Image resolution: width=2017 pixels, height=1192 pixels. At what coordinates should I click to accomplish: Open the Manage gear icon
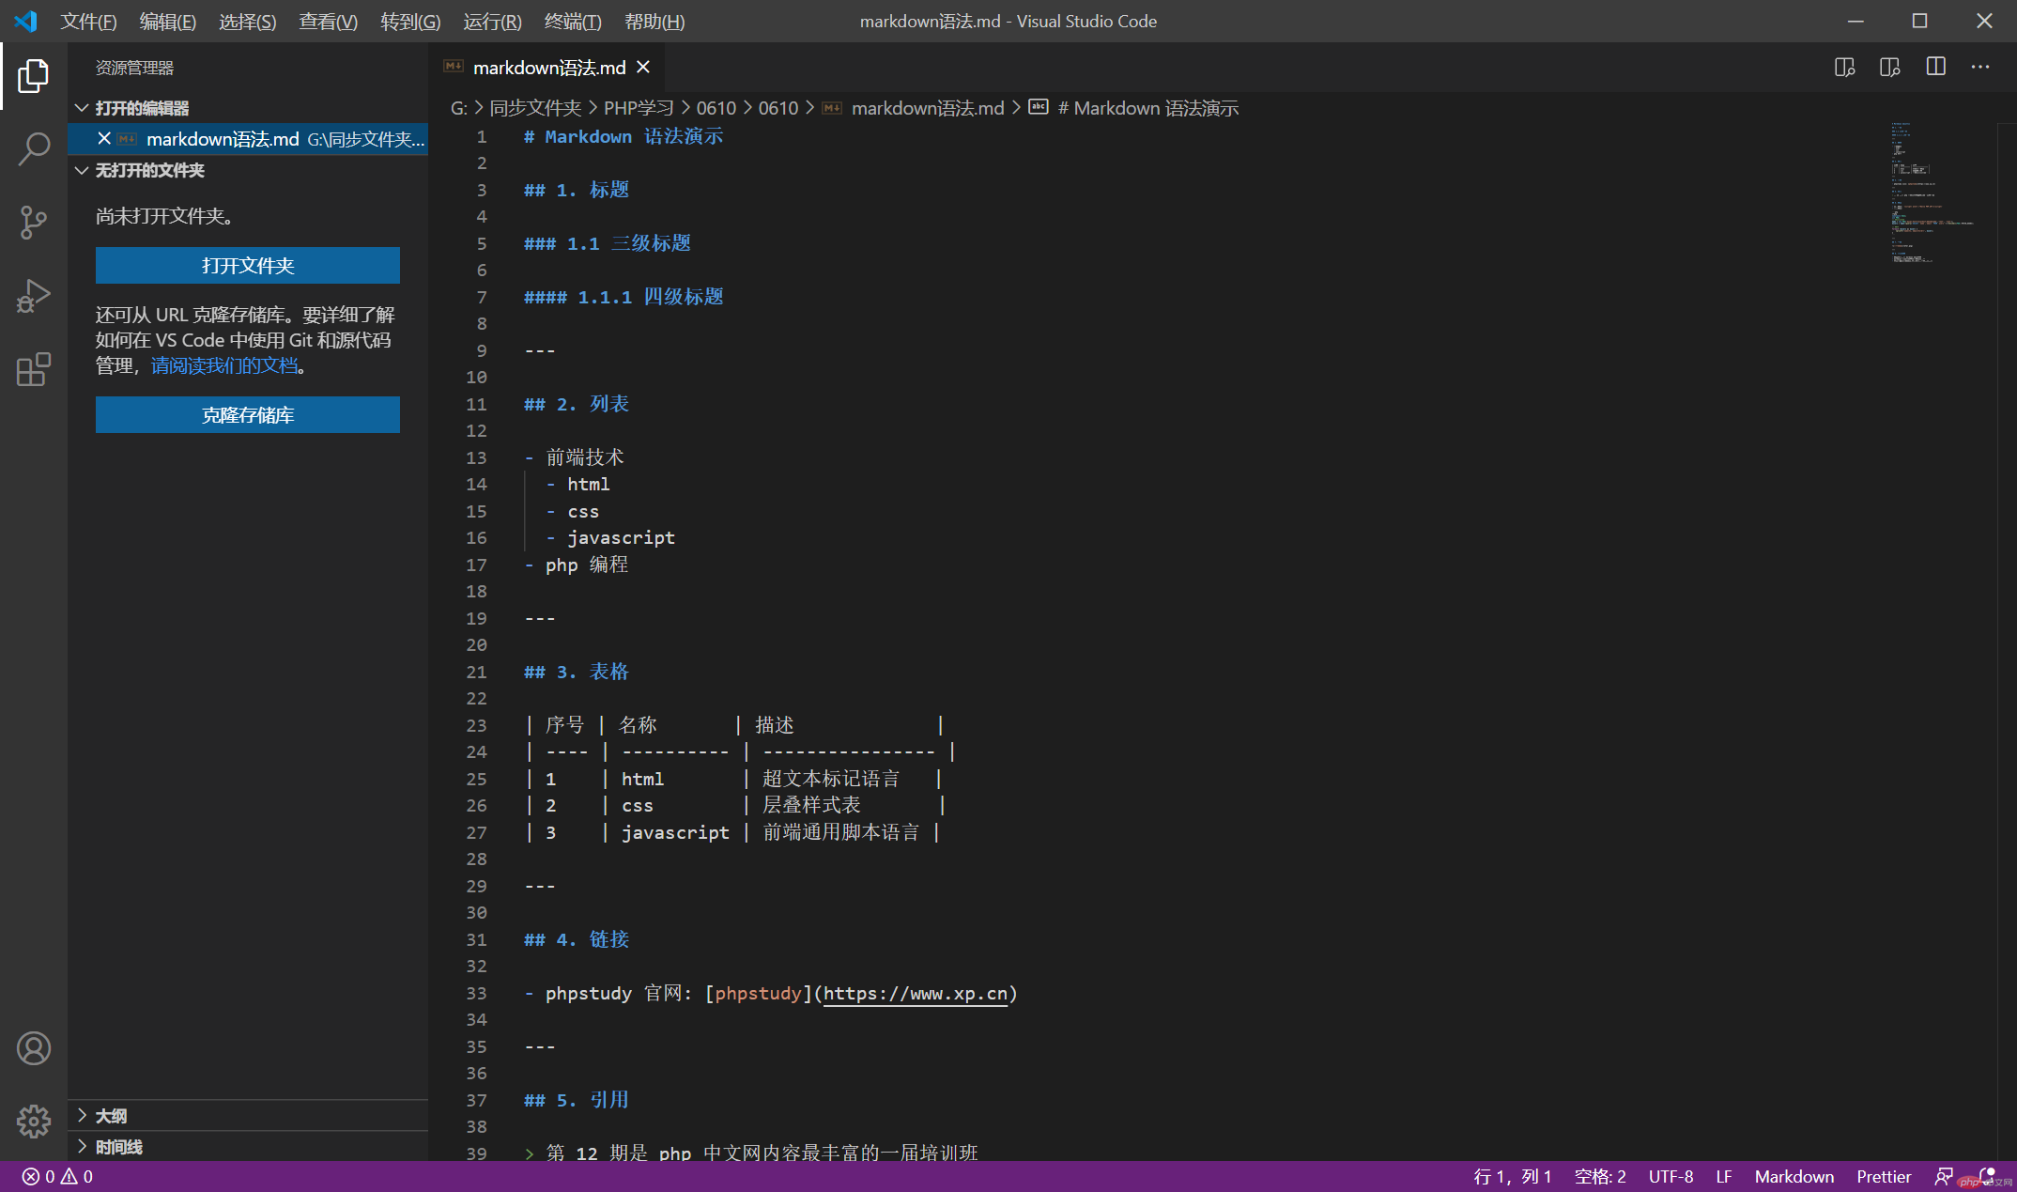coord(33,1121)
